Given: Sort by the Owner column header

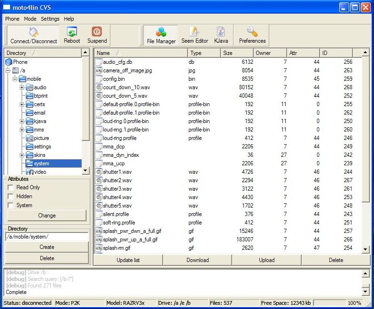Looking at the screenshot, I should 270,53.
